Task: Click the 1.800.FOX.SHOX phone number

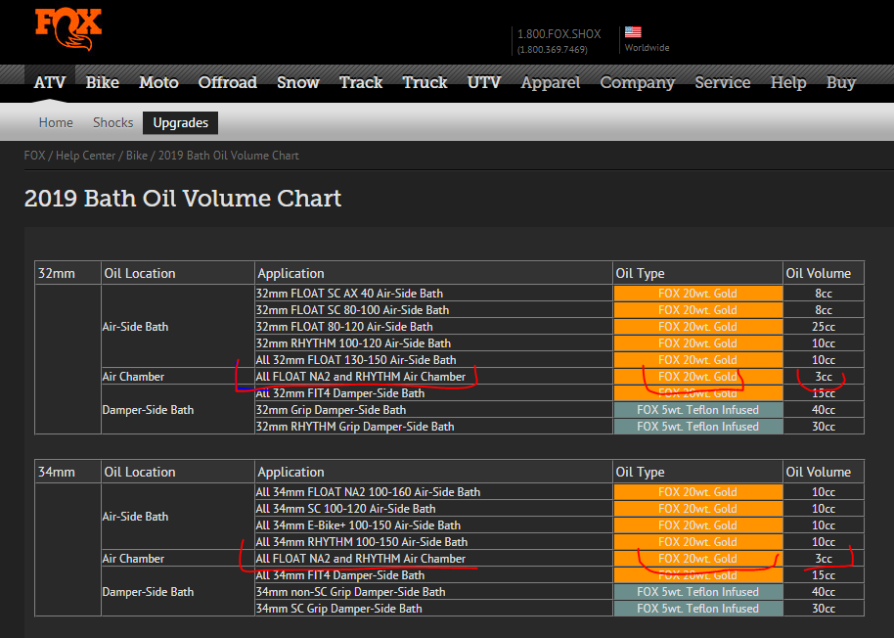Action: 559,34
